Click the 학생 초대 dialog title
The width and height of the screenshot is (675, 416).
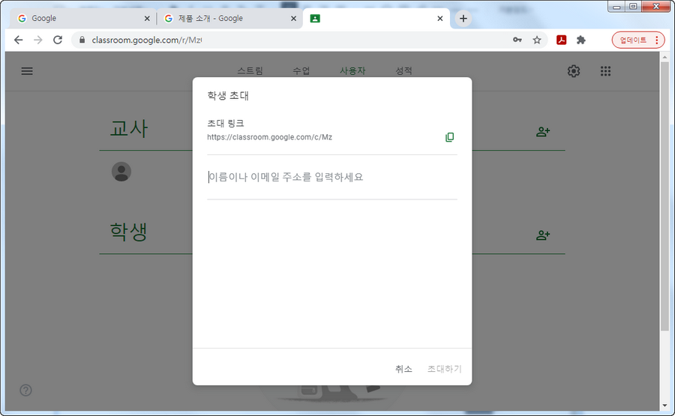pyautogui.click(x=228, y=95)
